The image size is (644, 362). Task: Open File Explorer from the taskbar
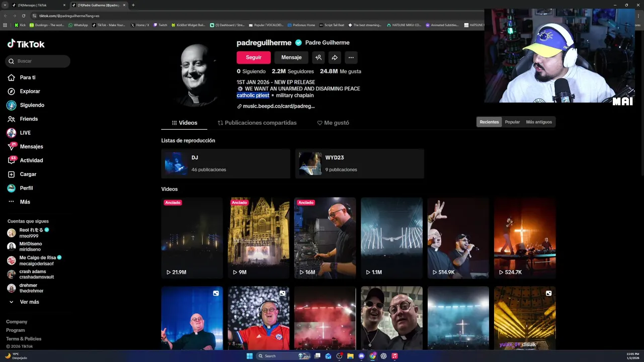click(x=350, y=356)
